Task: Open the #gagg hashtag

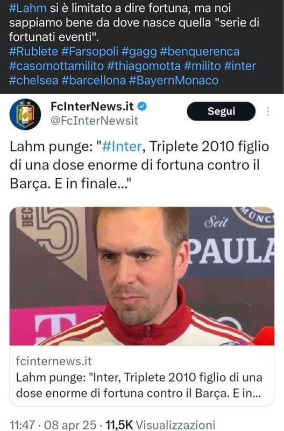Action: 139,52
